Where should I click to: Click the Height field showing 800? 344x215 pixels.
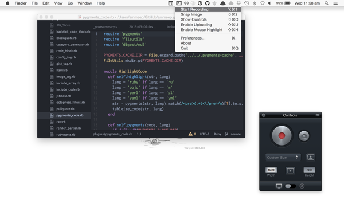pos(310,170)
